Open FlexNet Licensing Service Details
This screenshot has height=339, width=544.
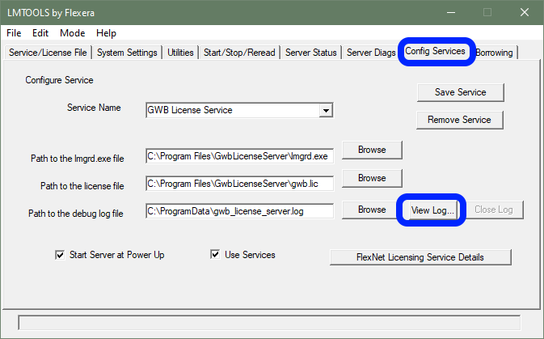(420, 257)
